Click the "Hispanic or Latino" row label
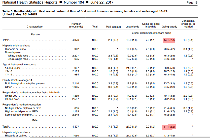 (x=15, y=135)
